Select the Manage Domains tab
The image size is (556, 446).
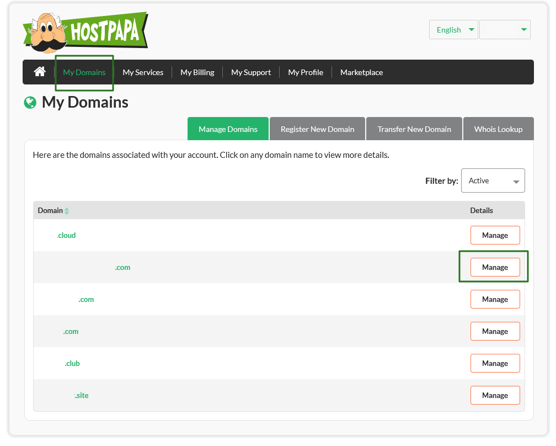pyautogui.click(x=228, y=129)
